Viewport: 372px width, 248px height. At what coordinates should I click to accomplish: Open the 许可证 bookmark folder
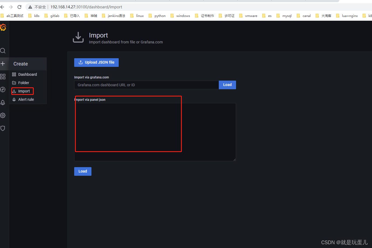coord(227,16)
